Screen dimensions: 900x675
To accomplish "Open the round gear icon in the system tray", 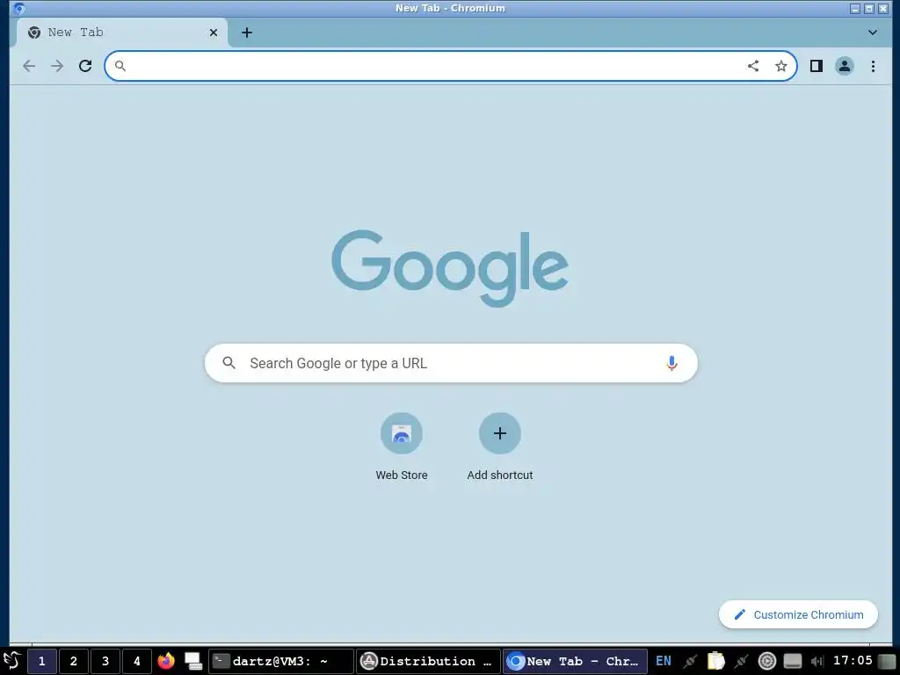I will (766, 661).
